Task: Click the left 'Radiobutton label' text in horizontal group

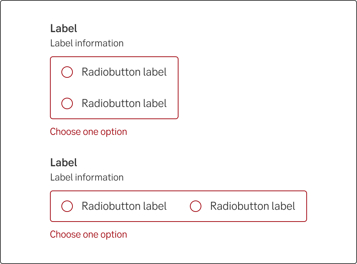Action: pos(124,206)
